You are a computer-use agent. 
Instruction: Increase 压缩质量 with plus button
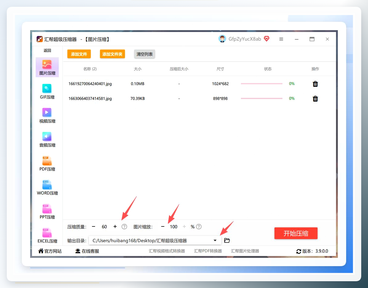pyautogui.click(x=115, y=227)
